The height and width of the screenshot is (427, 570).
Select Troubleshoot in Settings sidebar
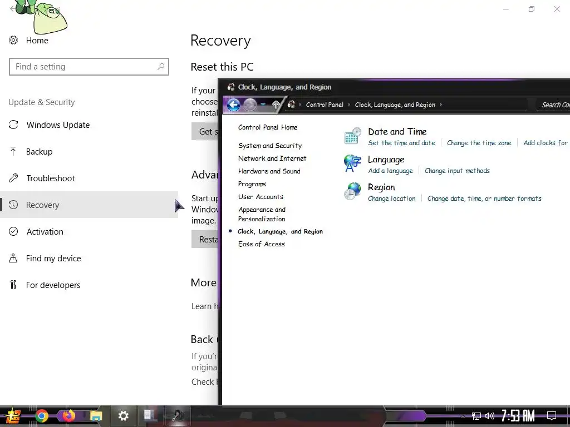[x=89, y=178]
